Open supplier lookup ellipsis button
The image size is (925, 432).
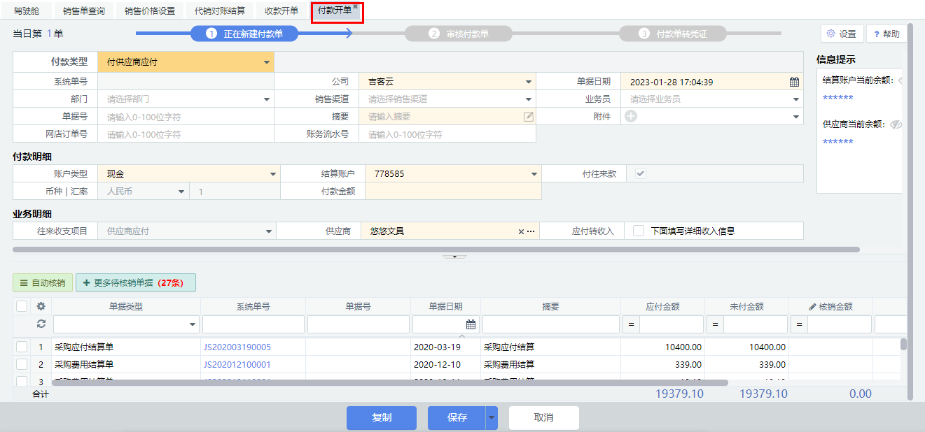[531, 231]
